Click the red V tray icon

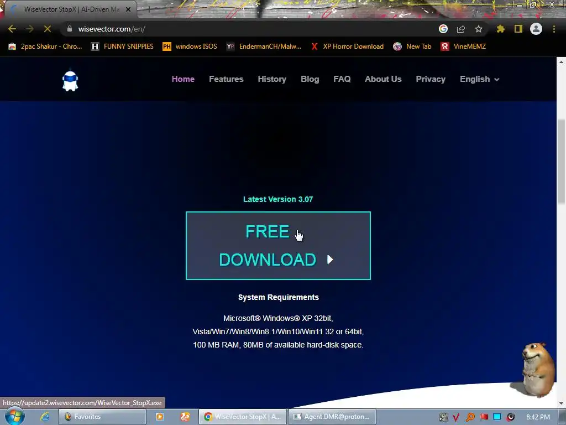point(456,417)
